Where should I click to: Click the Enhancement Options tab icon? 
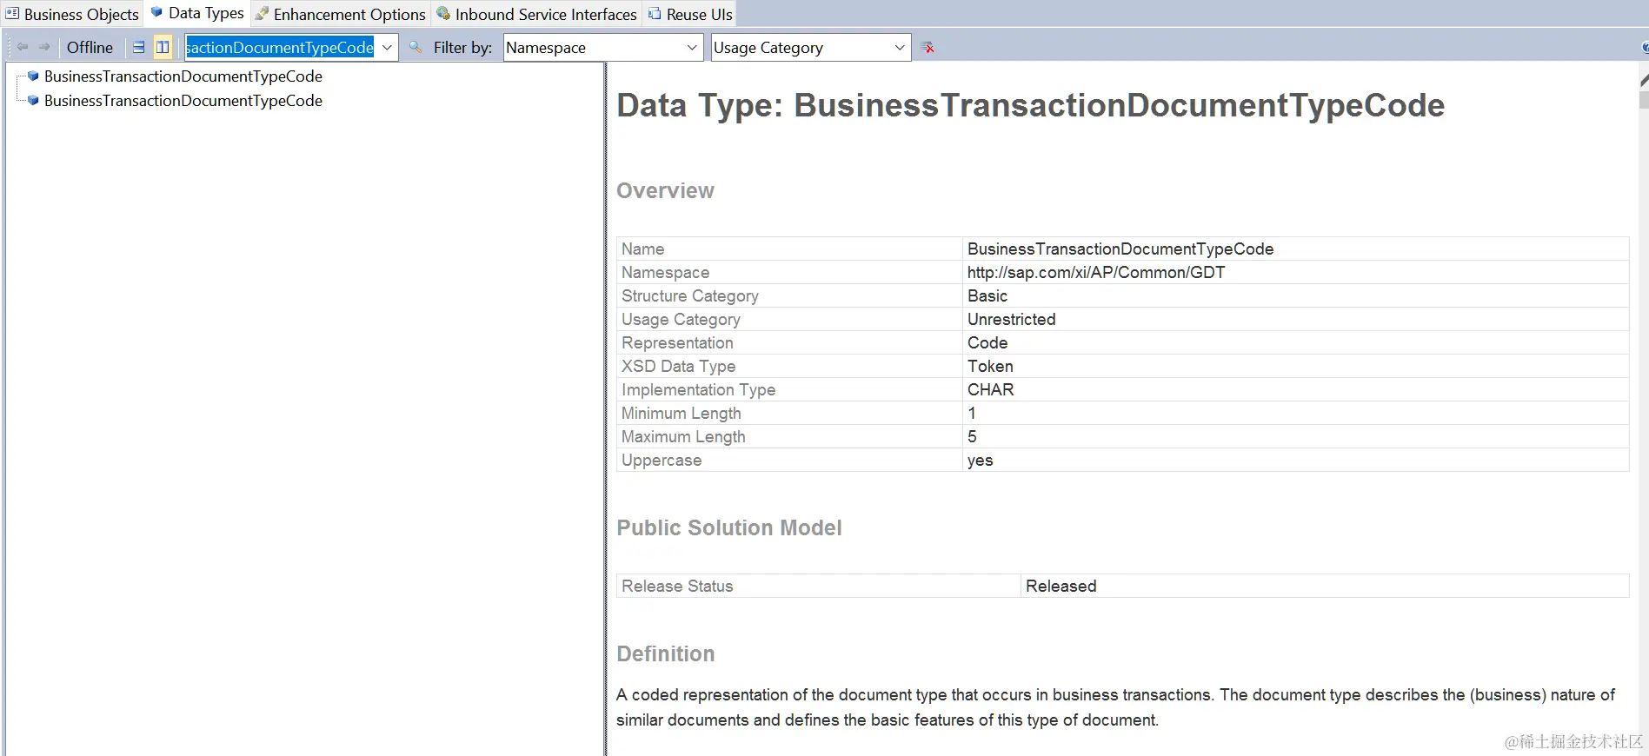click(262, 14)
